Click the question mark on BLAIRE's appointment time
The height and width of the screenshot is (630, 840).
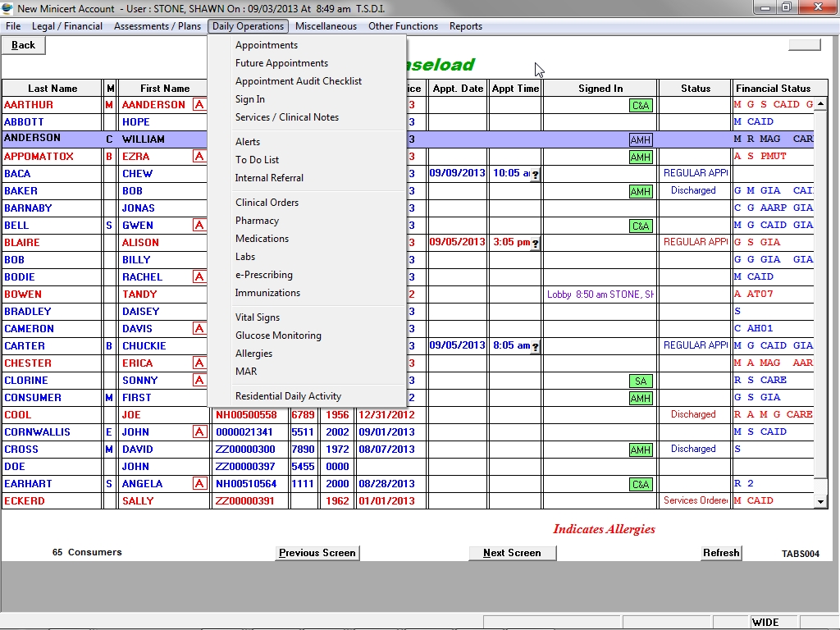tap(535, 243)
